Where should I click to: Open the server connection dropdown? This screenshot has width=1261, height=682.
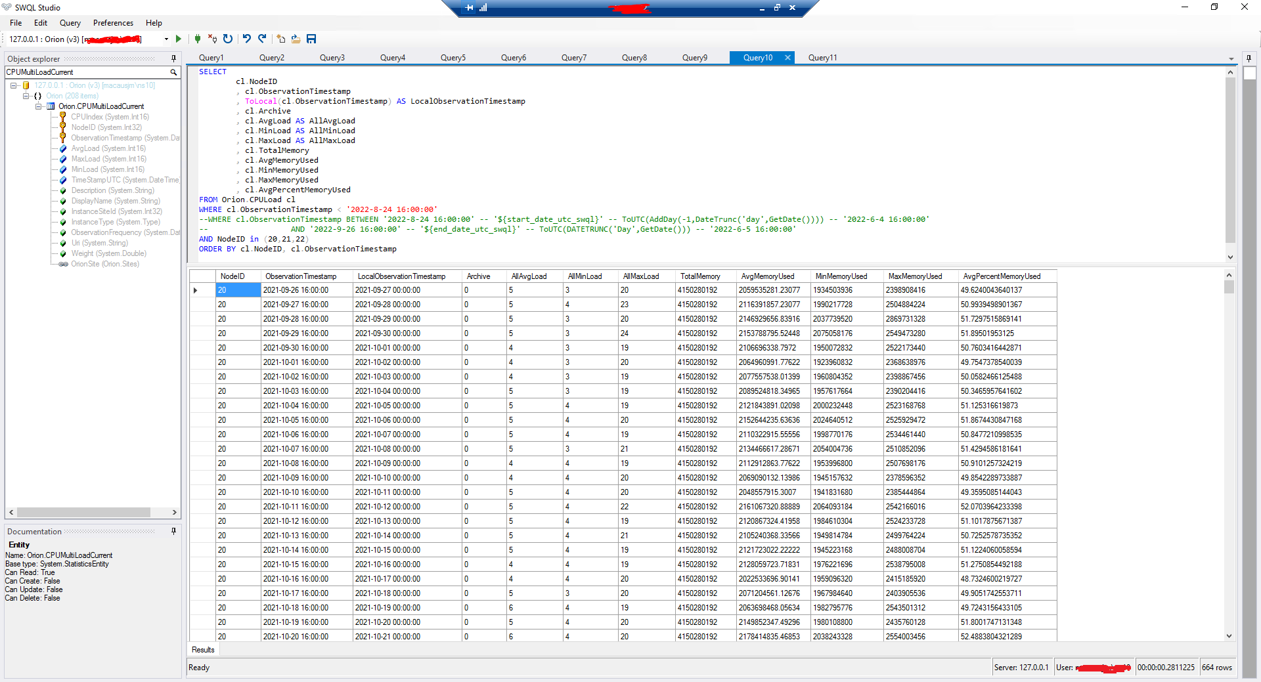pos(166,39)
